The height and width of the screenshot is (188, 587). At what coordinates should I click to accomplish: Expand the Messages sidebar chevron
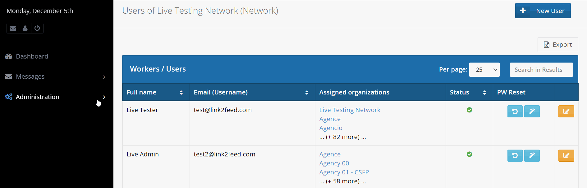click(x=104, y=77)
